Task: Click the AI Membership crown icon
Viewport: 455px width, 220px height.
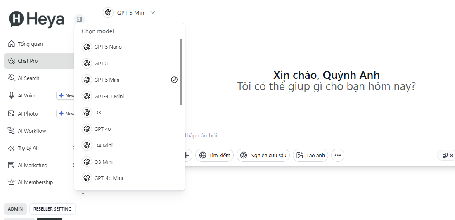Action: [x=11, y=182]
